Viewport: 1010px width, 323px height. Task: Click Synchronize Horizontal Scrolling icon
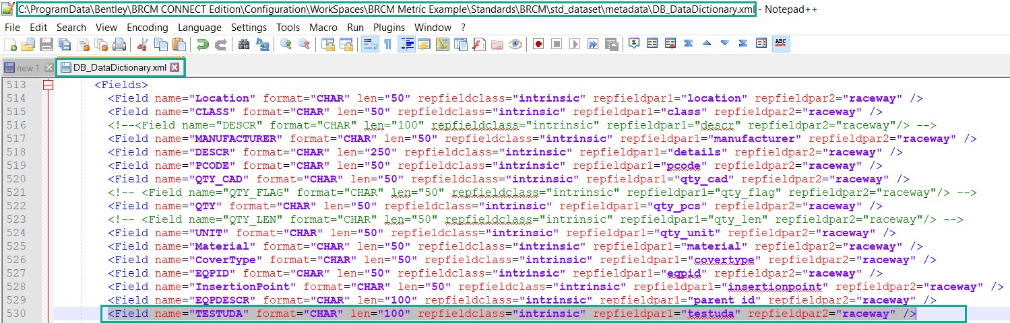click(346, 44)
